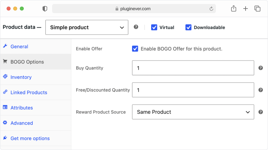The width and height of the screenshot is (268, 150).
Task: Focus the Free/Discounted Quantity input field
Action: click(x=193, y=90)
